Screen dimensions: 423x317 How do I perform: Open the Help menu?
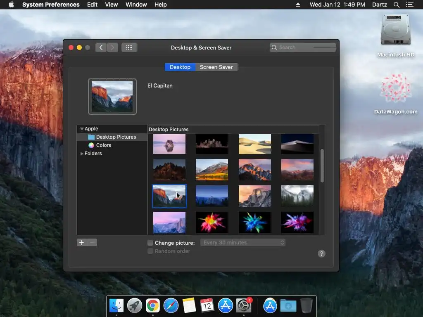click(x=161, y=5)
